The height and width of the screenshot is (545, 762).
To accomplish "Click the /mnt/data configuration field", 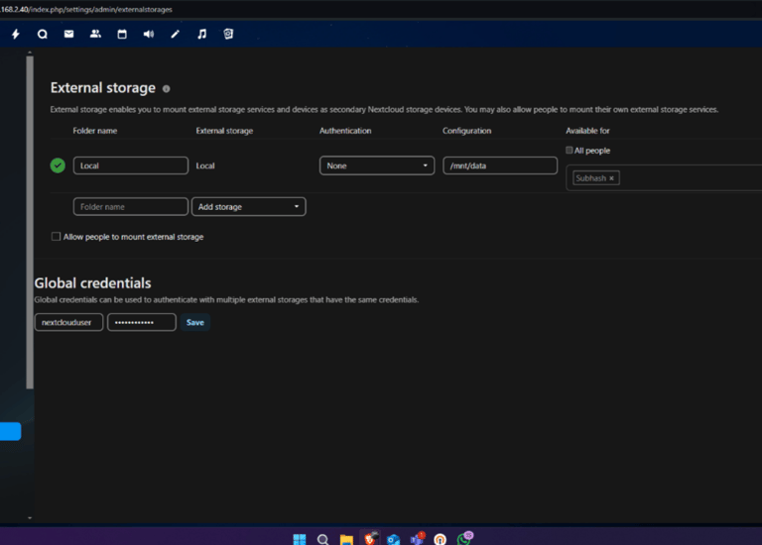I will coord(500,165).
